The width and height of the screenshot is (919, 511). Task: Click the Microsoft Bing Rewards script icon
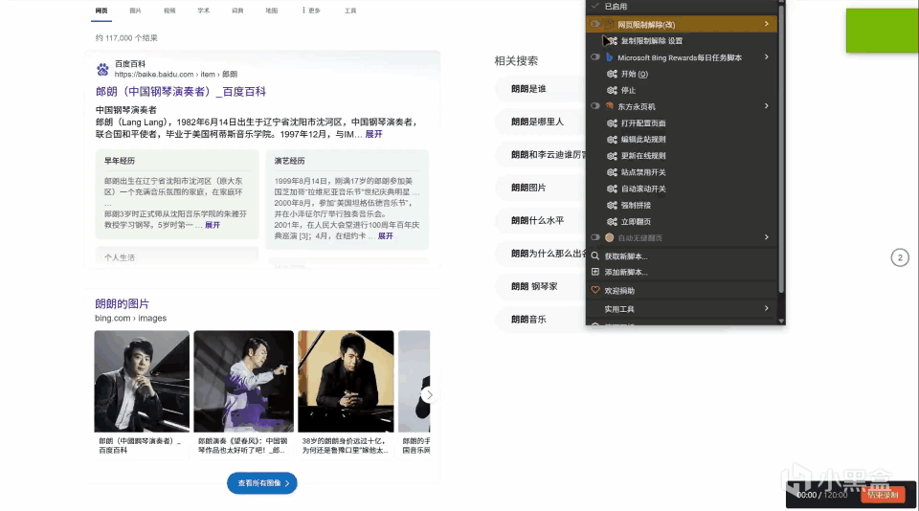610,57
